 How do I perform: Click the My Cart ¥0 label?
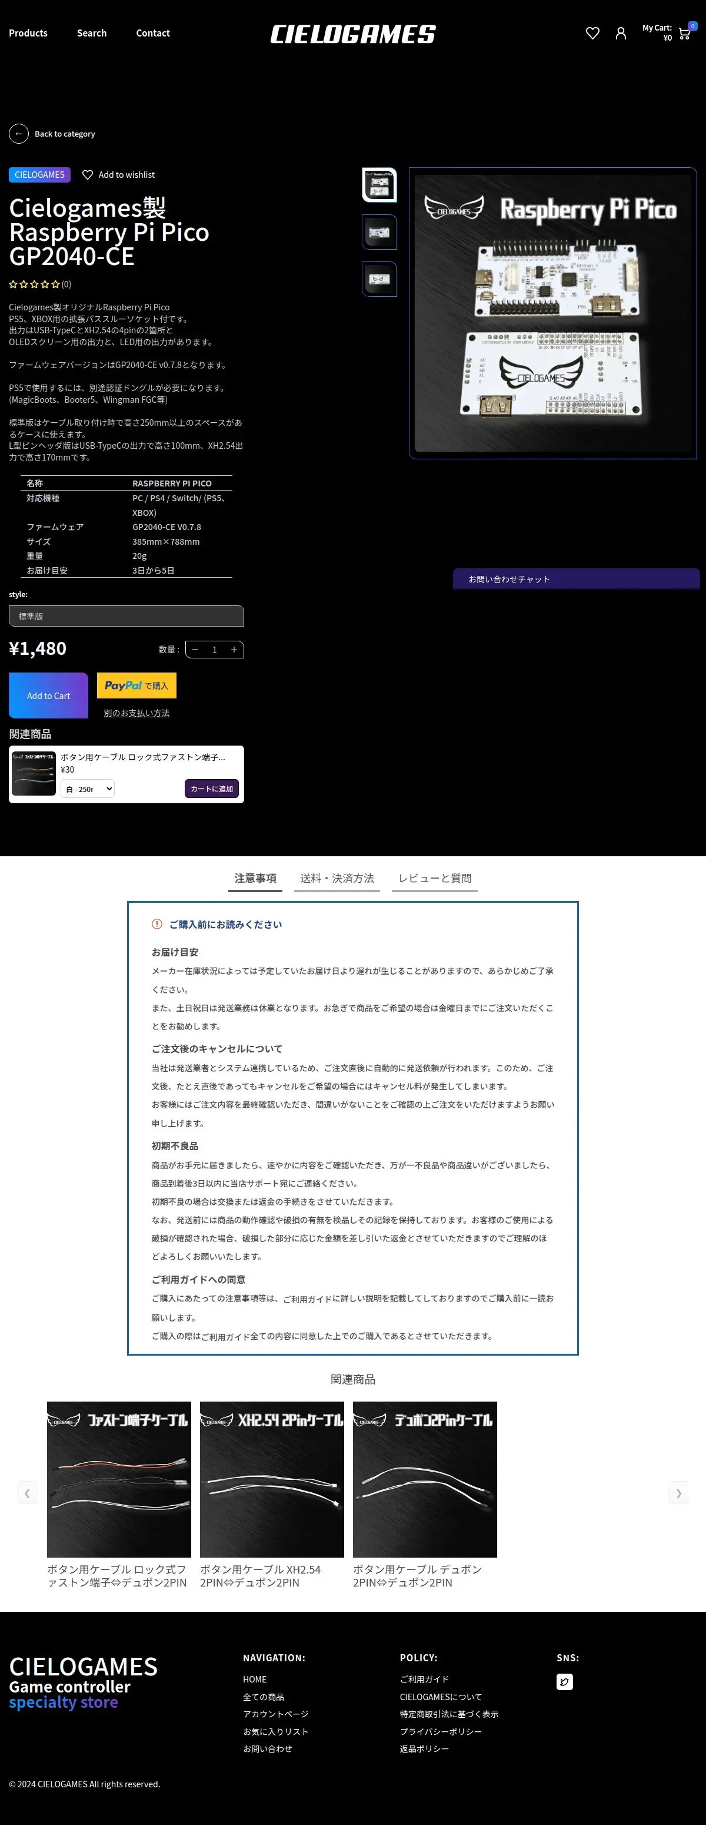(657, 32)
